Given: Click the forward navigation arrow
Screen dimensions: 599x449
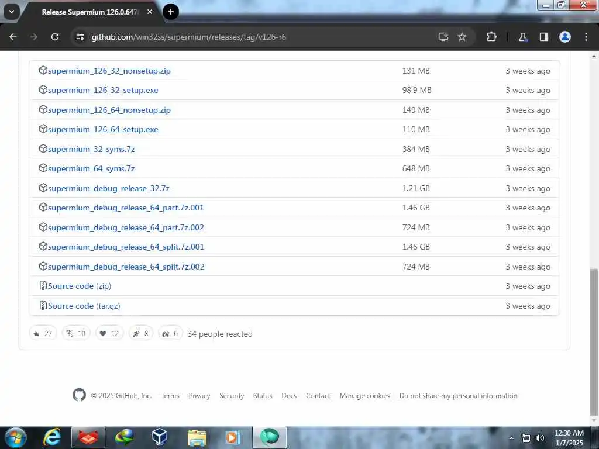Looking at the screenshot, I should tap(34, 37).
